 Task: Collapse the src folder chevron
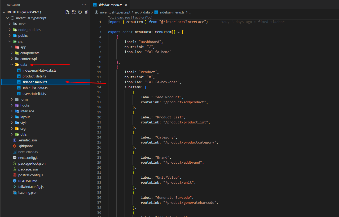tap(10, 41)
